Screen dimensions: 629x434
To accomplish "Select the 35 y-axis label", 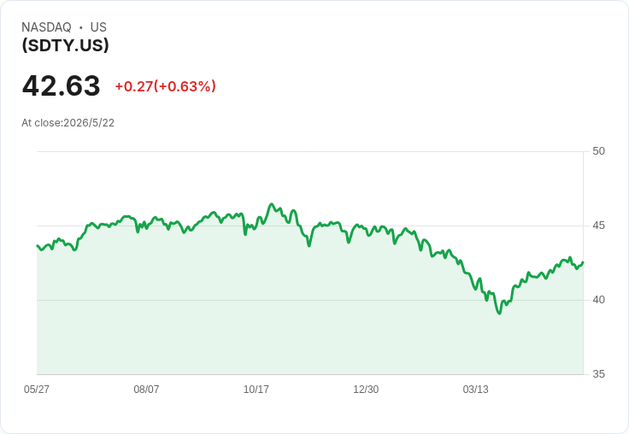I will [x=598, y=374].
